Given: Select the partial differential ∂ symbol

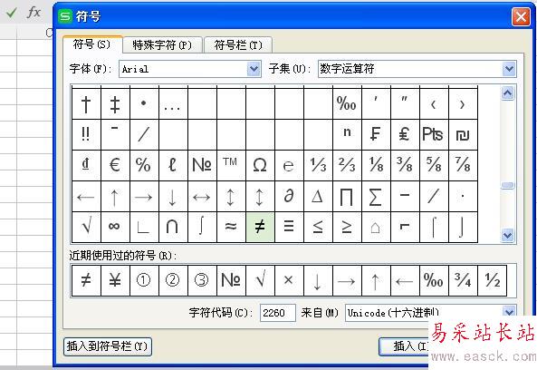Looking at the screenshot, I should [289, 196].
